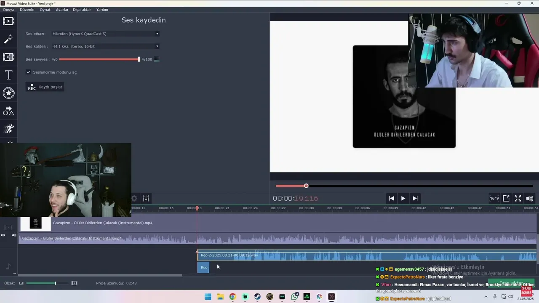Image resolution: width=539 pixels, height=303 pixels.
Task: Play the preview
Action: point(403,198)
